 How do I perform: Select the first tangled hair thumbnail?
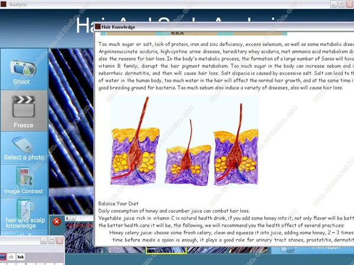79,237
